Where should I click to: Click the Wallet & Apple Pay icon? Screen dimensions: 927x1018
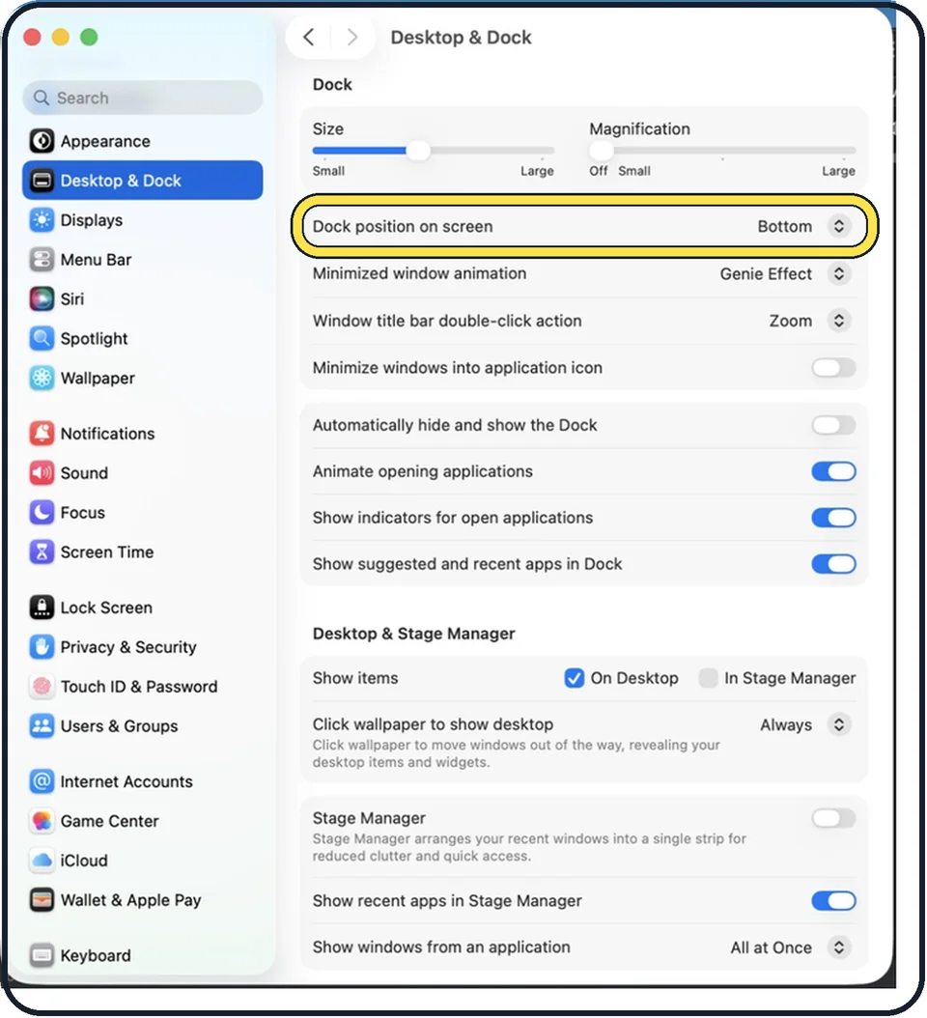click(x=42, y=900)
